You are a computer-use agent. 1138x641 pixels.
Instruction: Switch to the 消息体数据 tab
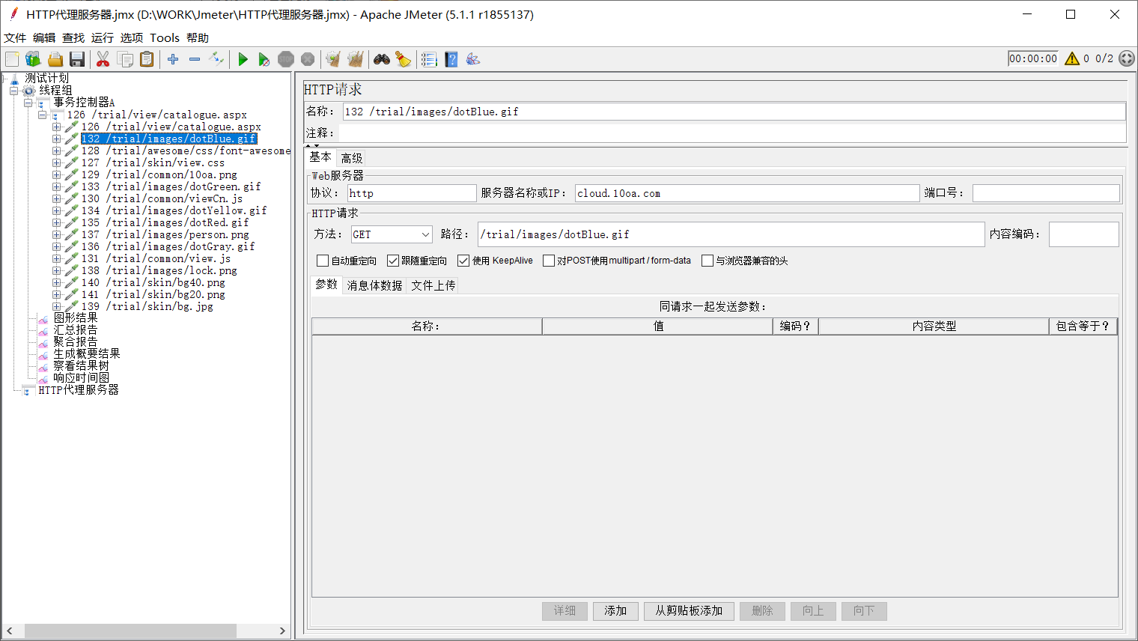pos(374,285)
